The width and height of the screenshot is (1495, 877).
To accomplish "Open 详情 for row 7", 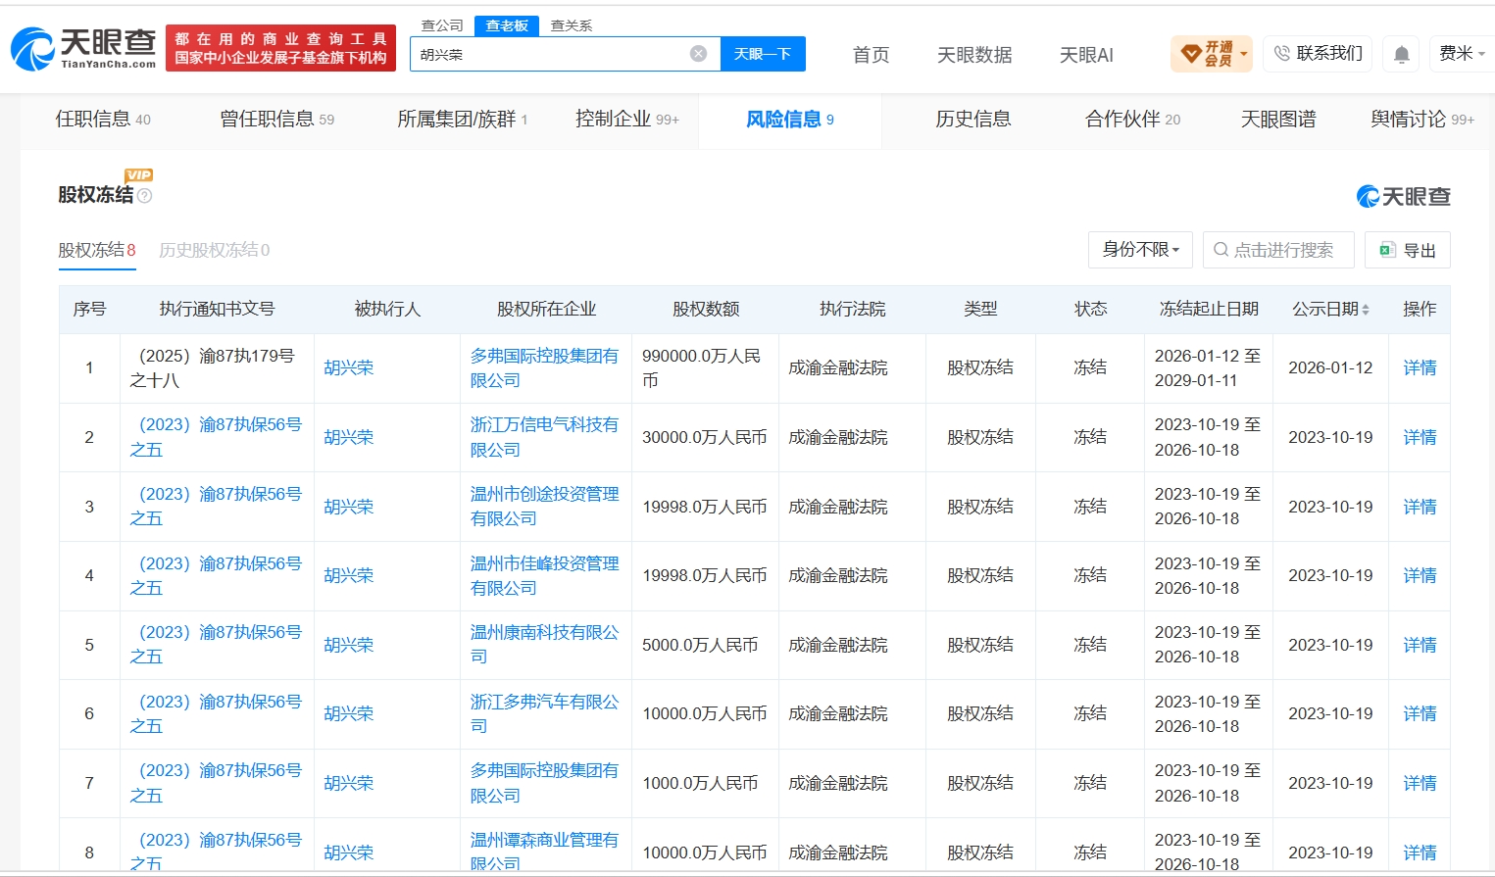I will (1420, 783).
